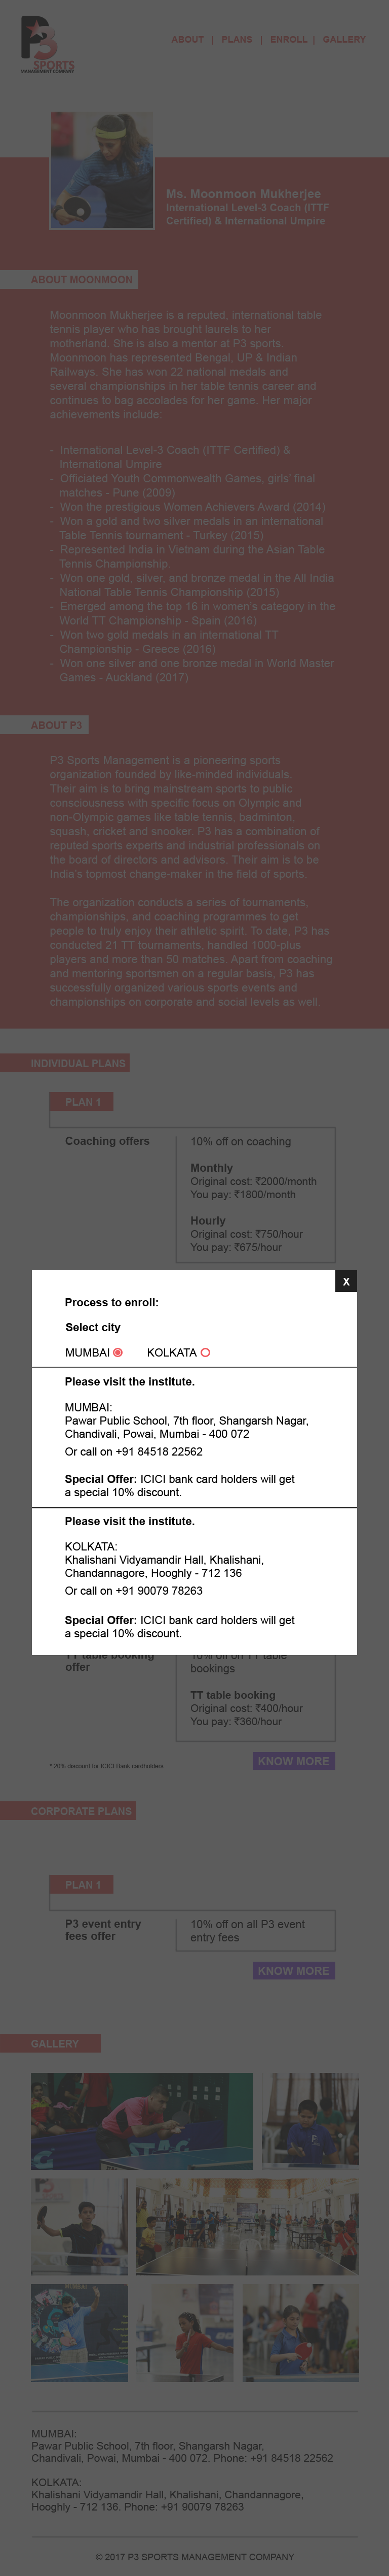View gallery photo of boy in black shirt
The height and width of the screenshot is (2576, 389).
[79, 2227]
